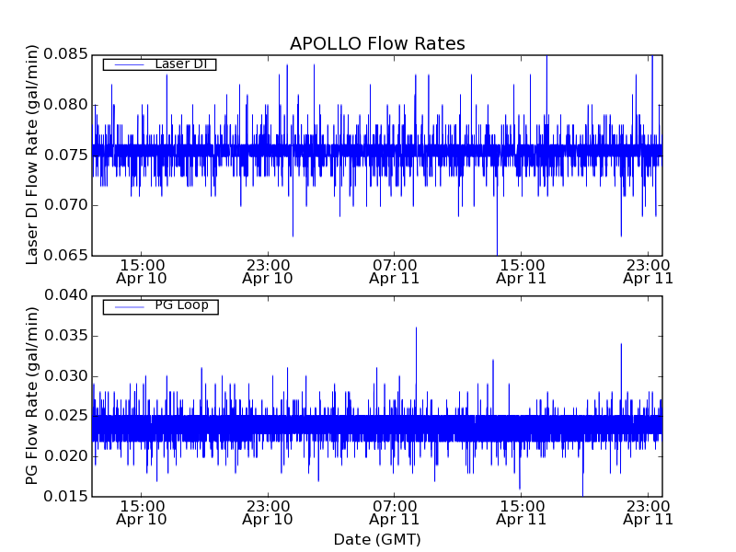736x552 pixels.
Task: Click '23:00 Apr 11' under Laser DI plot
Action: coord(649,271)
